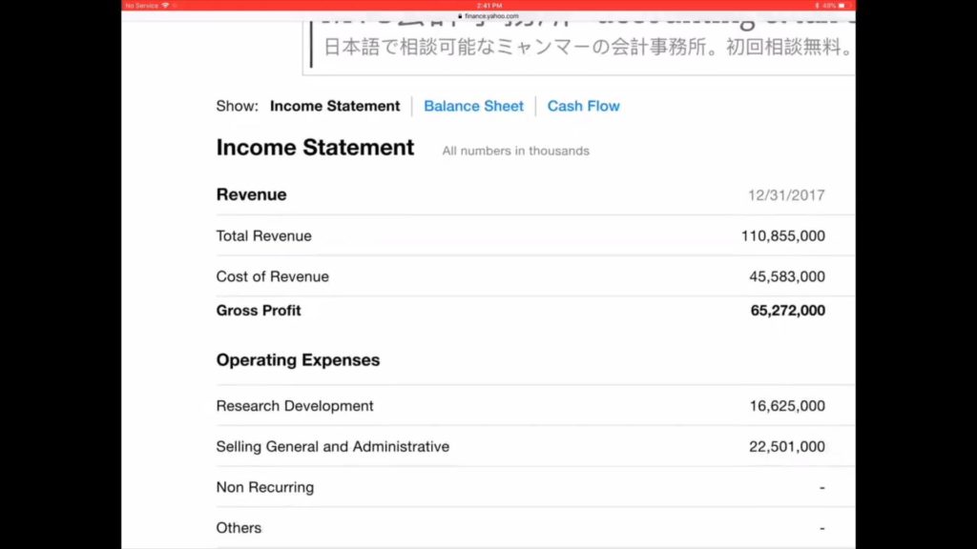Click the 'Show:' label
977x549 pixels.
click(x=237, y=106)
